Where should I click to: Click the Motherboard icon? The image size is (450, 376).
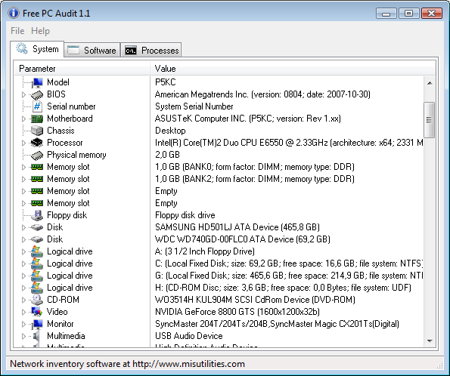[x=37, y=119]
